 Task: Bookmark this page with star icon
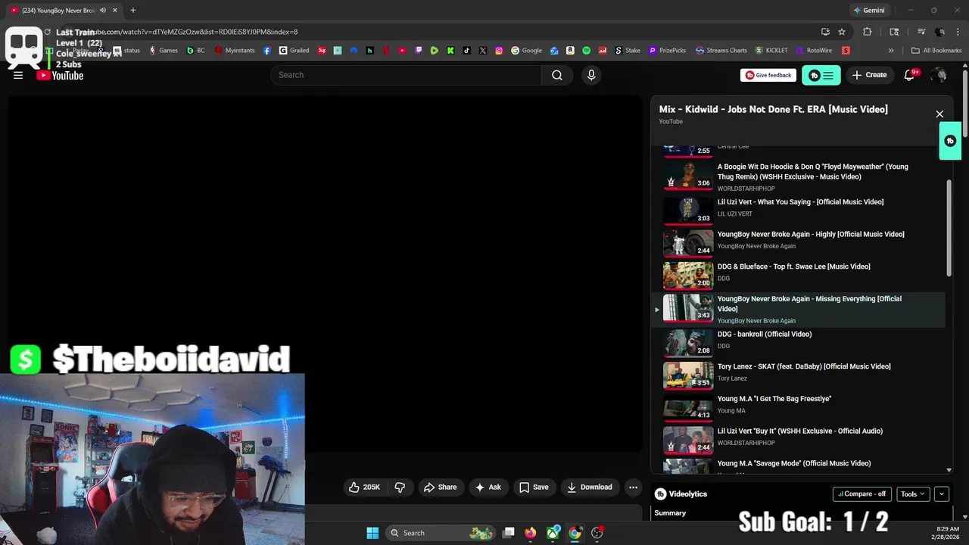[x=842, y=32]
